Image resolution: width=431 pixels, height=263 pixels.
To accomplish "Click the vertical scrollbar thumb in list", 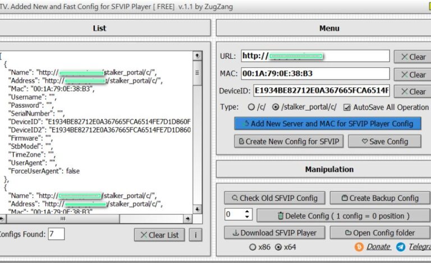I will coord(198,73).
